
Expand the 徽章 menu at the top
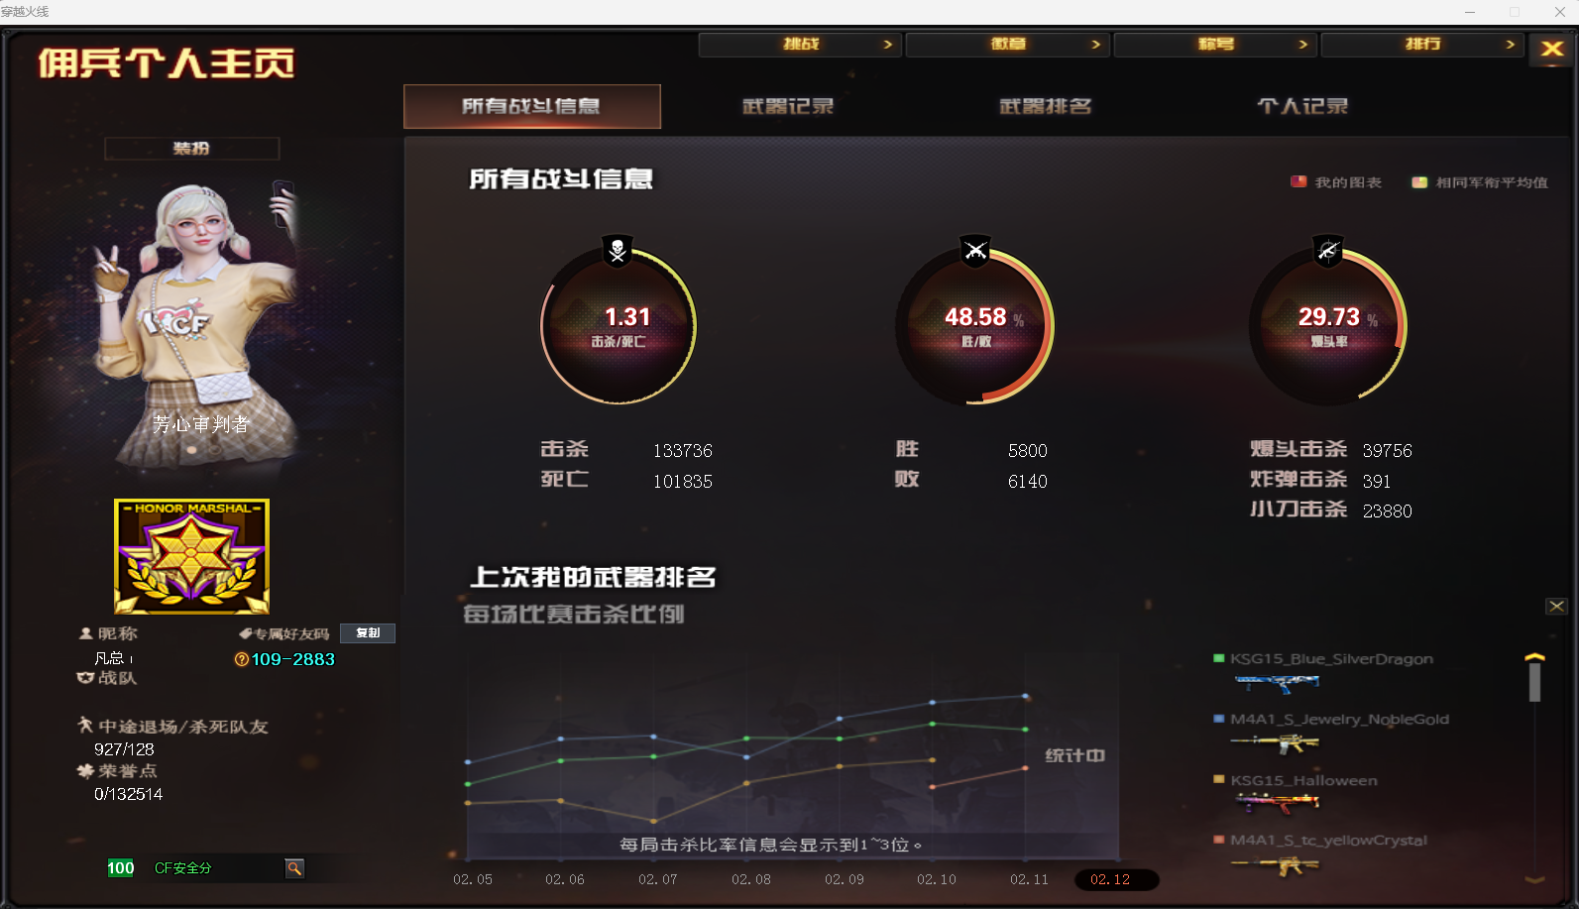[1007, 45]
